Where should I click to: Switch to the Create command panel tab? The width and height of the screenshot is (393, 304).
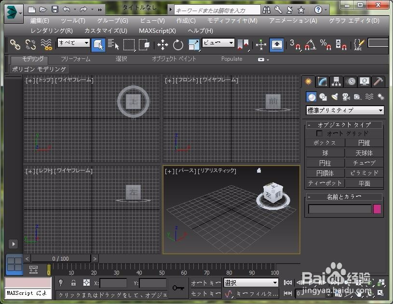point(308,81)
